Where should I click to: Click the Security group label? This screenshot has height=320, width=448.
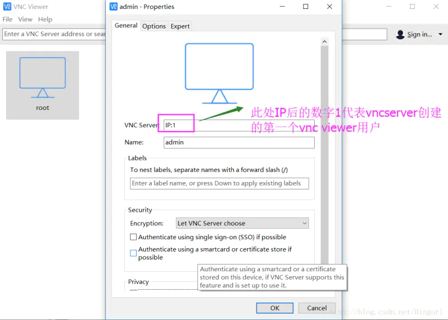(140, 210)
